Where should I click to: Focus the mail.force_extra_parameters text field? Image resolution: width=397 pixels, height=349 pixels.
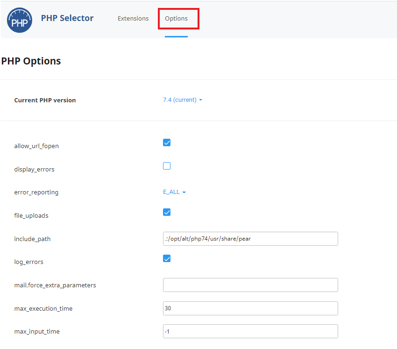point(250,285)
